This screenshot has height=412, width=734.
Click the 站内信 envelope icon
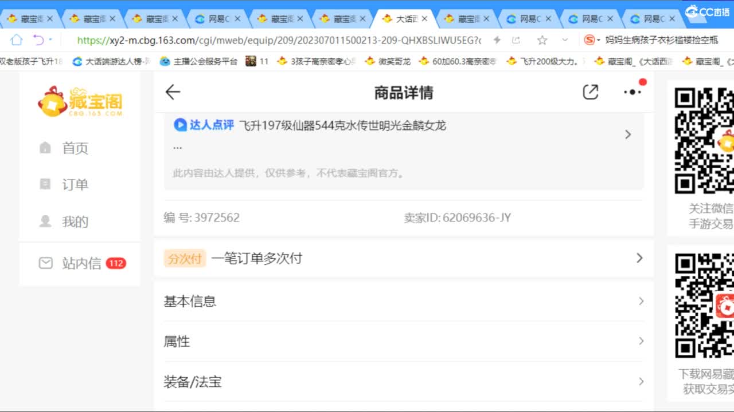[45, 263]
